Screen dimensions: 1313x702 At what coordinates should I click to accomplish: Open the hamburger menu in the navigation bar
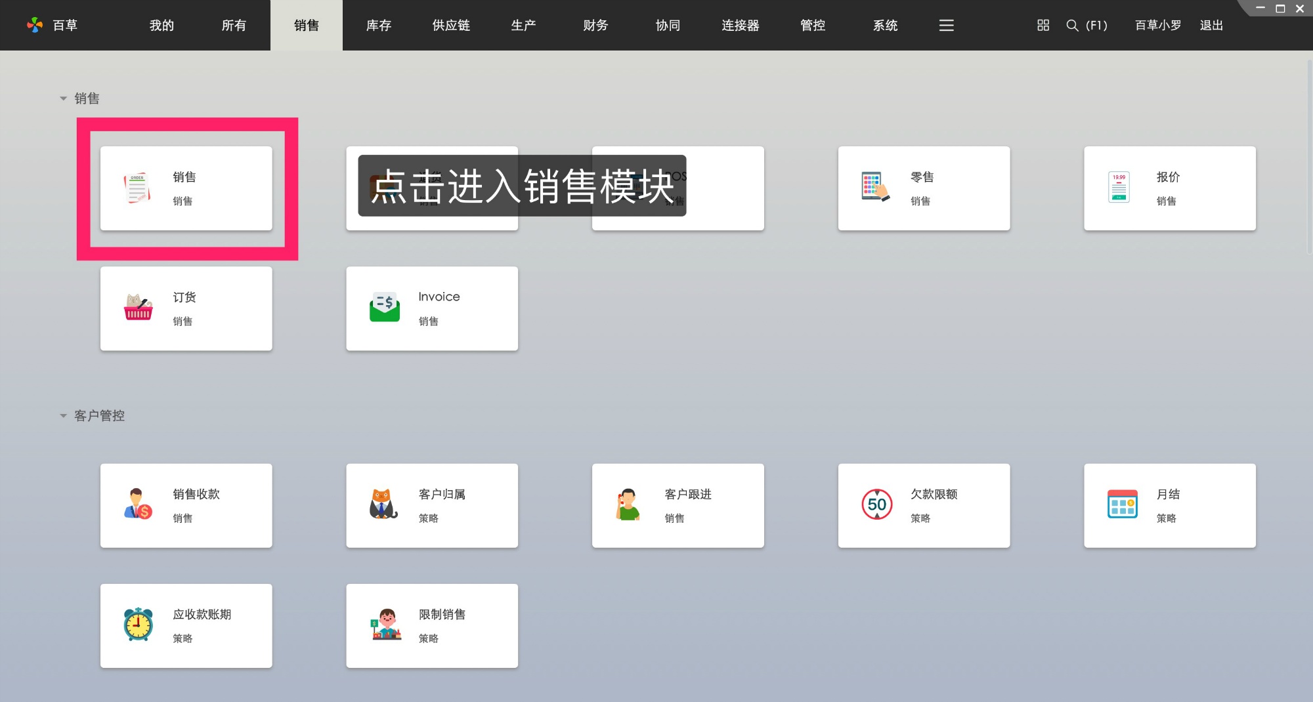click(x=945, y=26)
